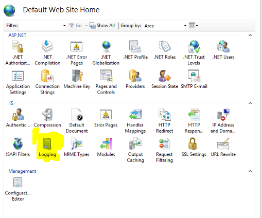Image resolution: width=262 pixels, height=218 pixels.
Task: Open ISAPI Filters feature
Action: click(18, 148)
